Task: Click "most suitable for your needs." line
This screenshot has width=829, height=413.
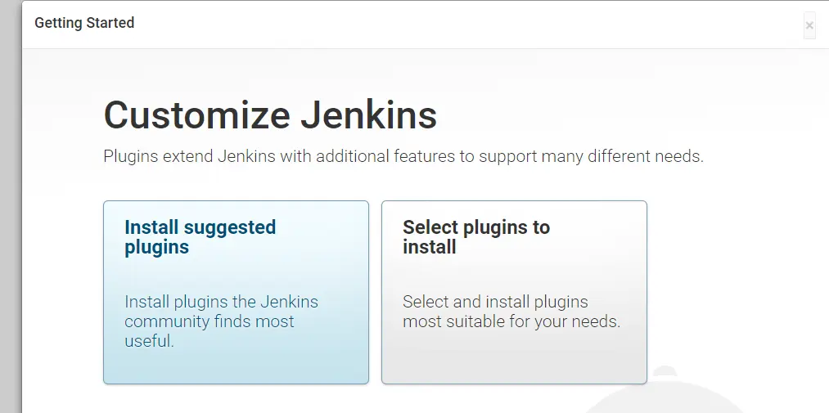Action: [x=511, y=321]
